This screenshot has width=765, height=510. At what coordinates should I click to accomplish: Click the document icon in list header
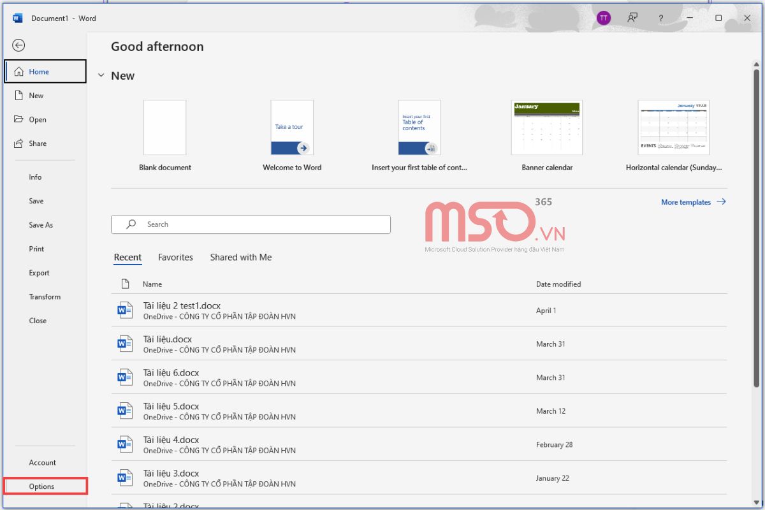tap(126, 284)
